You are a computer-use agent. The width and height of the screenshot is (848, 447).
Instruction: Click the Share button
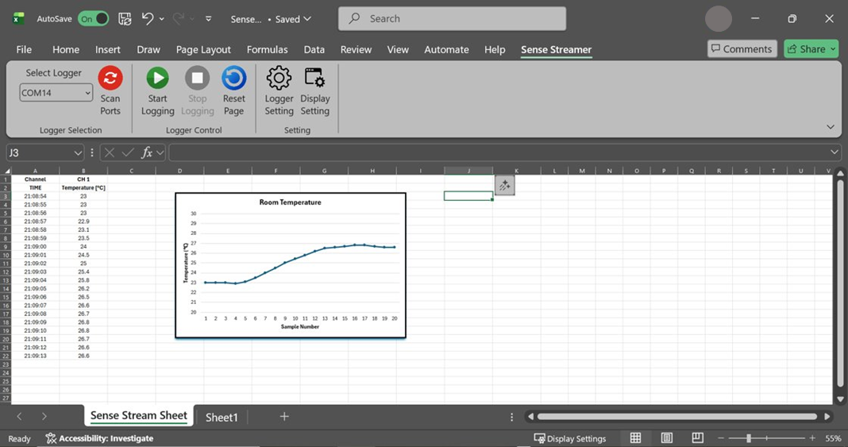click(x=807, y=49)
